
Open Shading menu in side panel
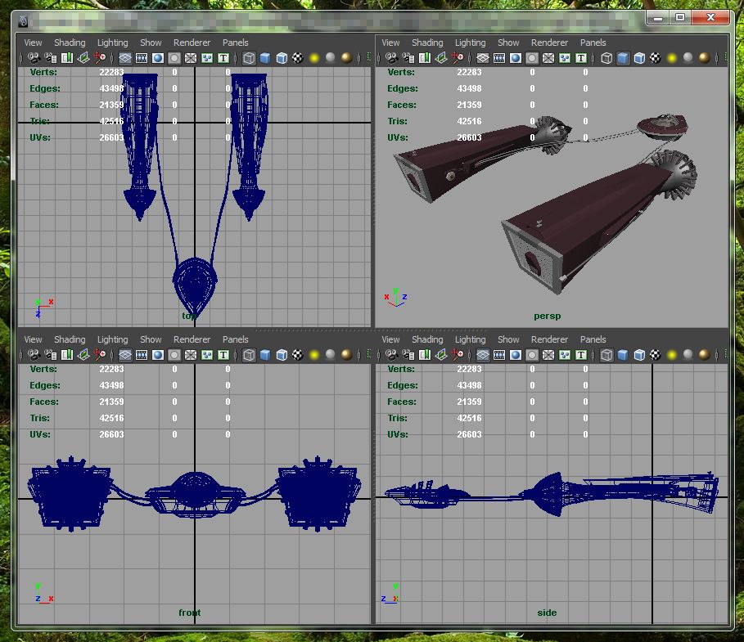pos(427,339)
